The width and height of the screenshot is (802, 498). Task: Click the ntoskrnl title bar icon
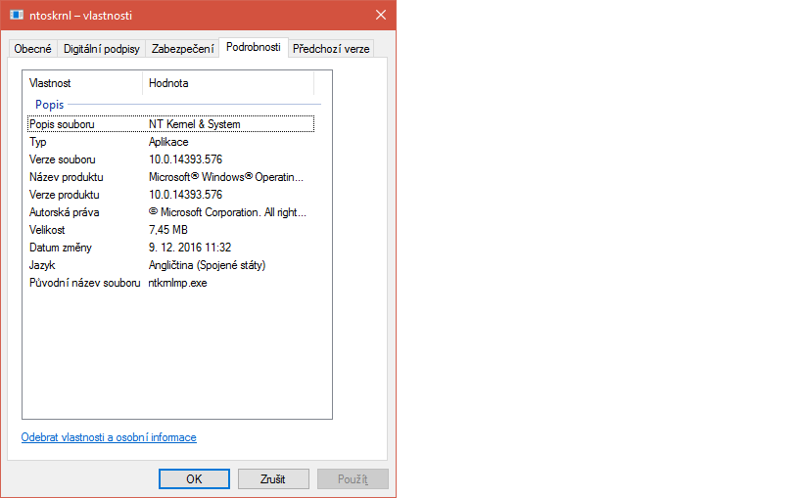click(x=17, y=15)
